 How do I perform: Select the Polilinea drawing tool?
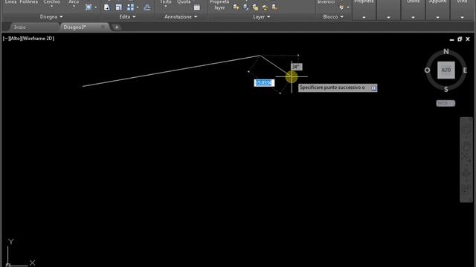pyautogui.click(x=29, y=1)
